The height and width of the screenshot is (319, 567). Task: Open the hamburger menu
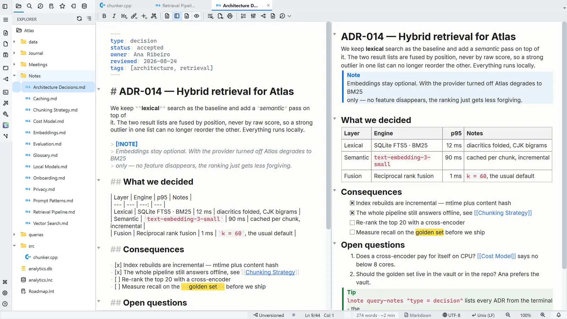(6, 20)
